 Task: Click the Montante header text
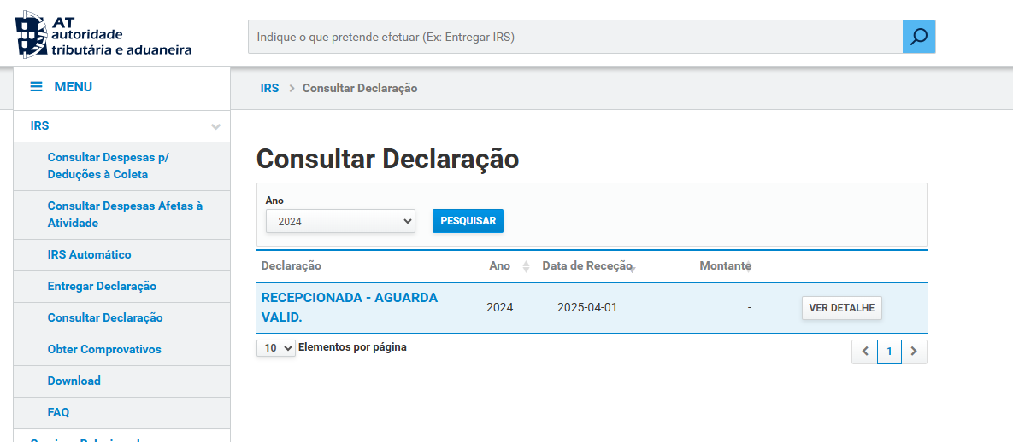pos(725,266)
